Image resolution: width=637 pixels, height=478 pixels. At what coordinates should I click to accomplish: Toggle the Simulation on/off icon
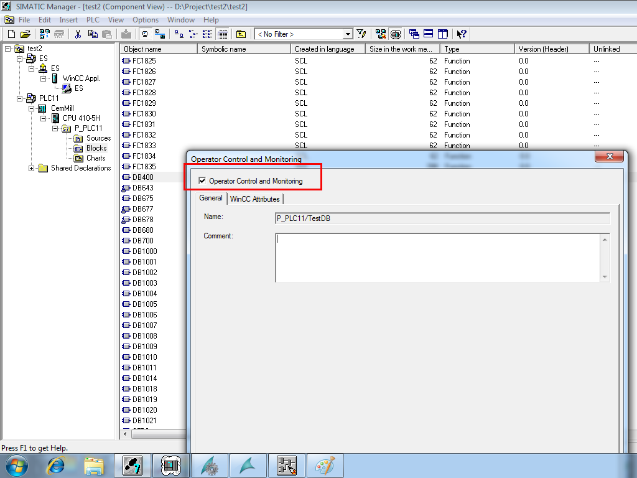click(395, 34)
